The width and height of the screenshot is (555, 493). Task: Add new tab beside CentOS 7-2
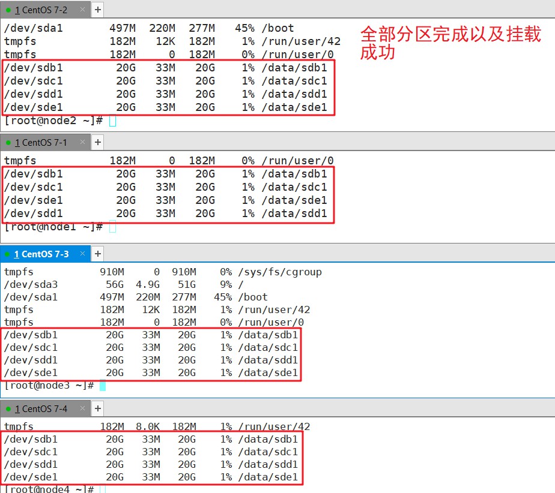tap(98, 10)
